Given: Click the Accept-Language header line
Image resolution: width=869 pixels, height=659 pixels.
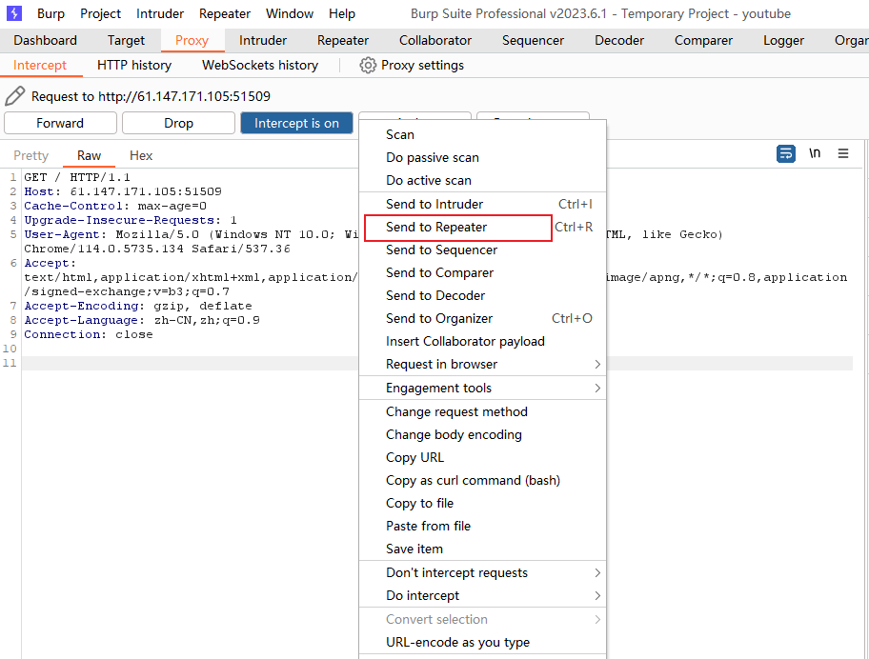Looking at the screenshot, I should [142, 321].
